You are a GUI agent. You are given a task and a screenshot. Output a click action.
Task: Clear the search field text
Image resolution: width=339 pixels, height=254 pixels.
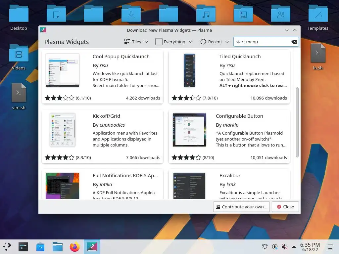(294, 42)
